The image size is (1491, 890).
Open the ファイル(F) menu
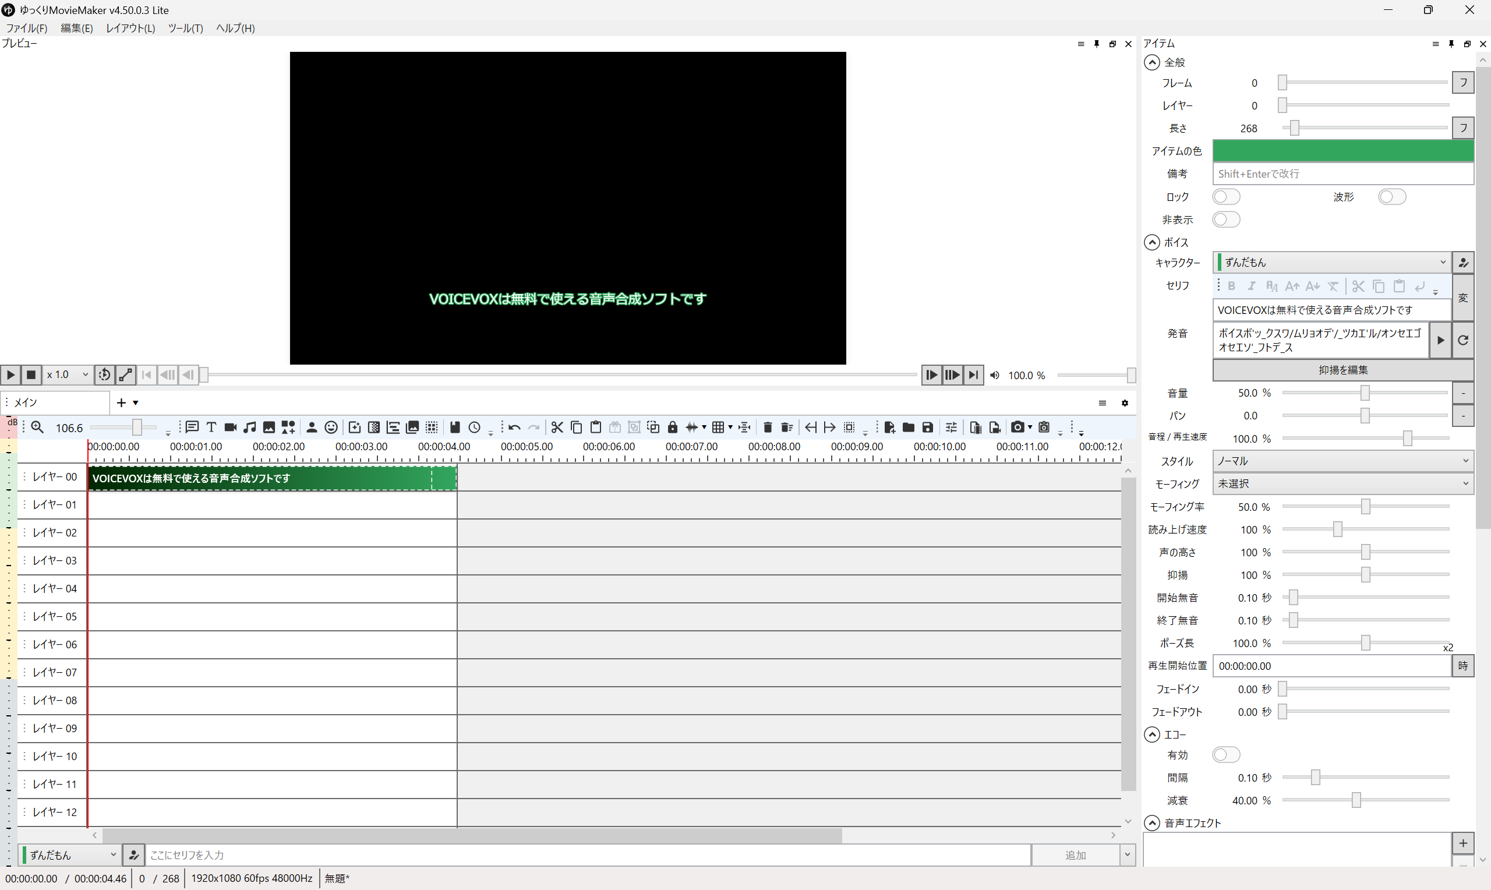(26, 28)
